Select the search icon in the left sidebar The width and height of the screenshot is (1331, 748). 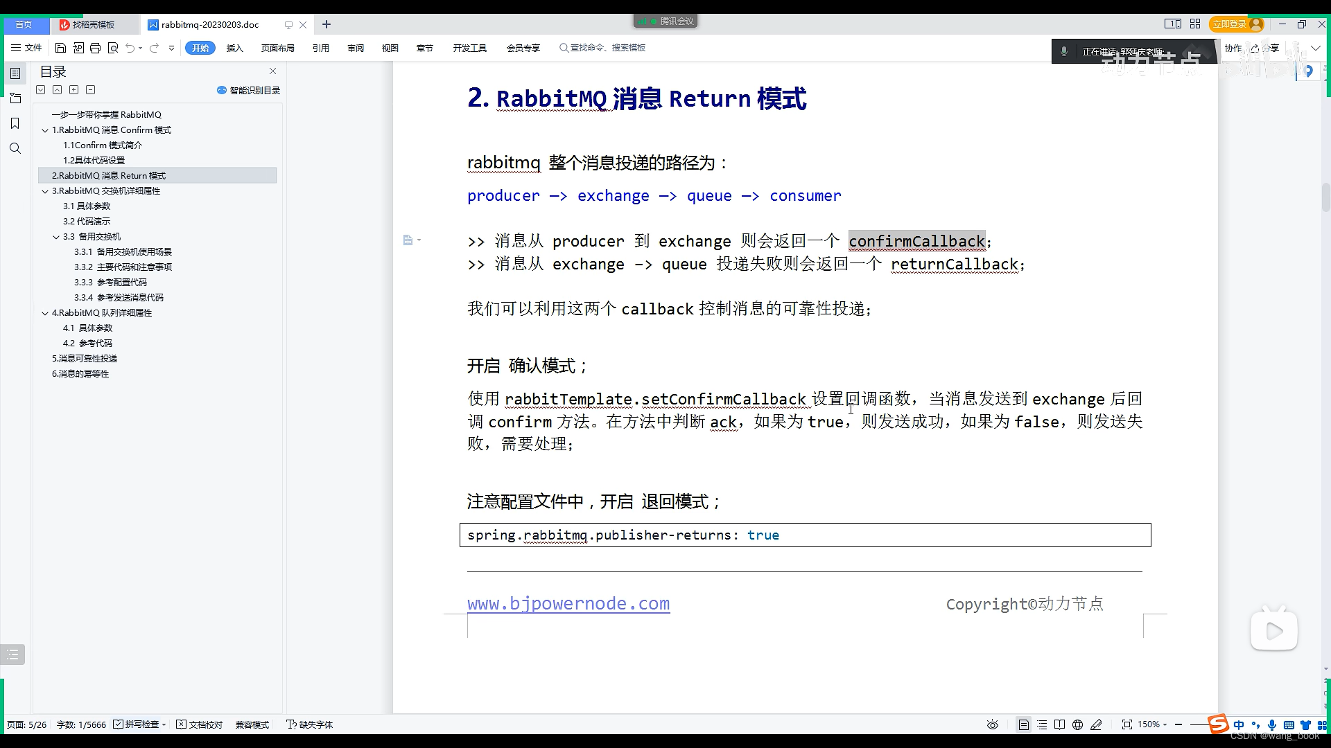tap(15, 148)
